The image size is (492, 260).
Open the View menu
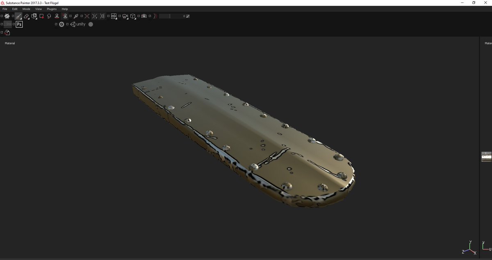39,9
